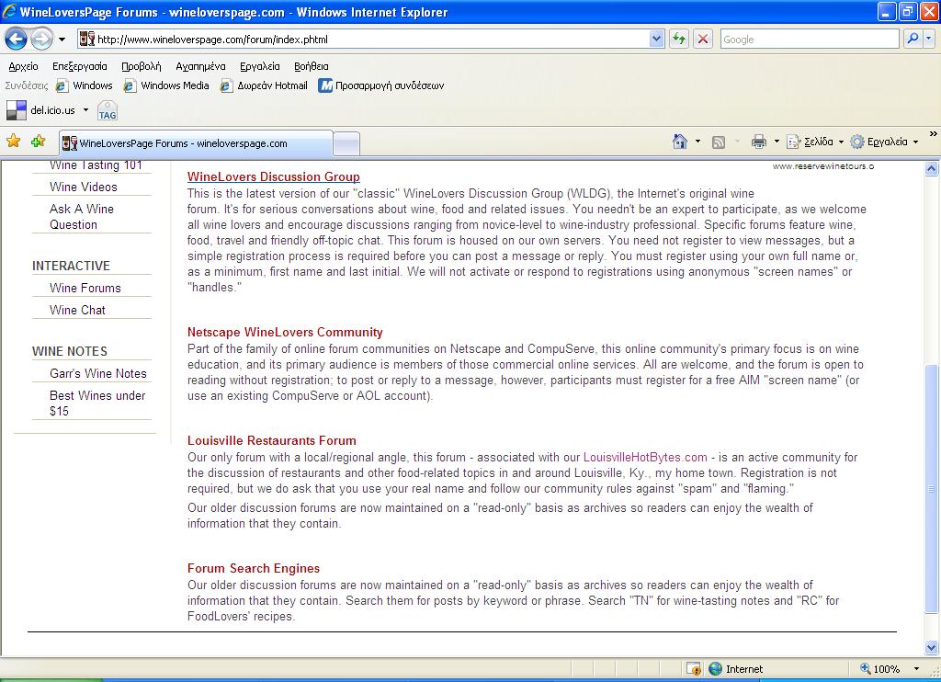Go back with the browser Back arrow
Viewport: 941px width, 682px height.
(16, 40)
